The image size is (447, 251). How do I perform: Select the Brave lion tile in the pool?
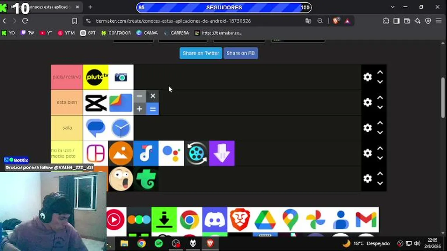(240, 220)
